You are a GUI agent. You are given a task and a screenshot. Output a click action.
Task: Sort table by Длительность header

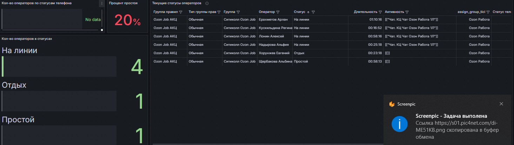click(x=366, y=12)
